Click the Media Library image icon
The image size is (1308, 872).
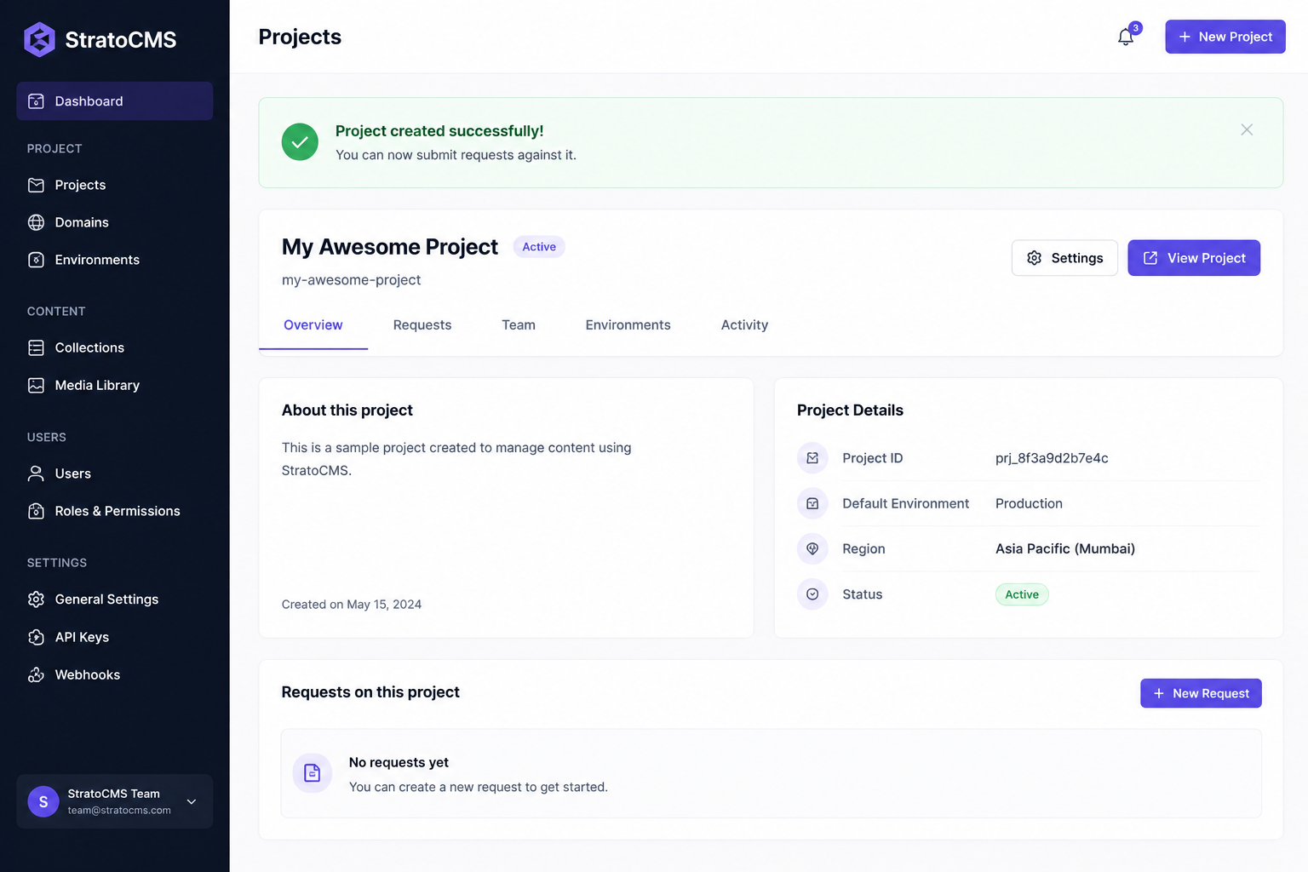[x=36, y=385]
